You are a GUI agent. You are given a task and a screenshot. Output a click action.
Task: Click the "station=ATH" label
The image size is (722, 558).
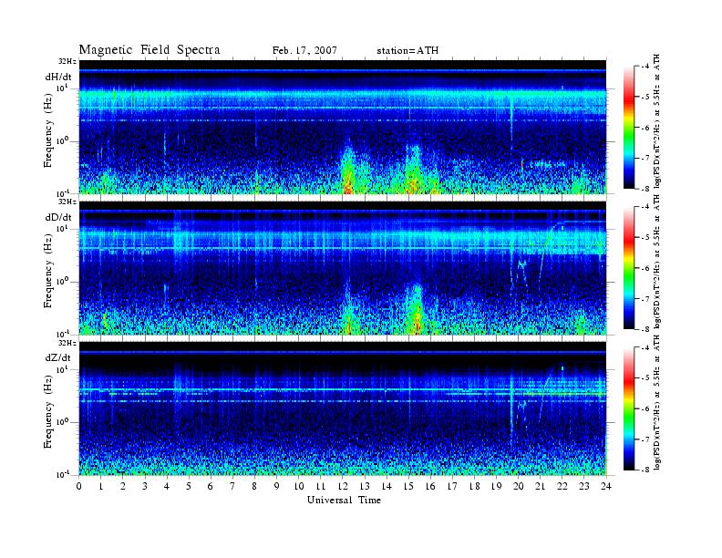(x=407, y=51)
